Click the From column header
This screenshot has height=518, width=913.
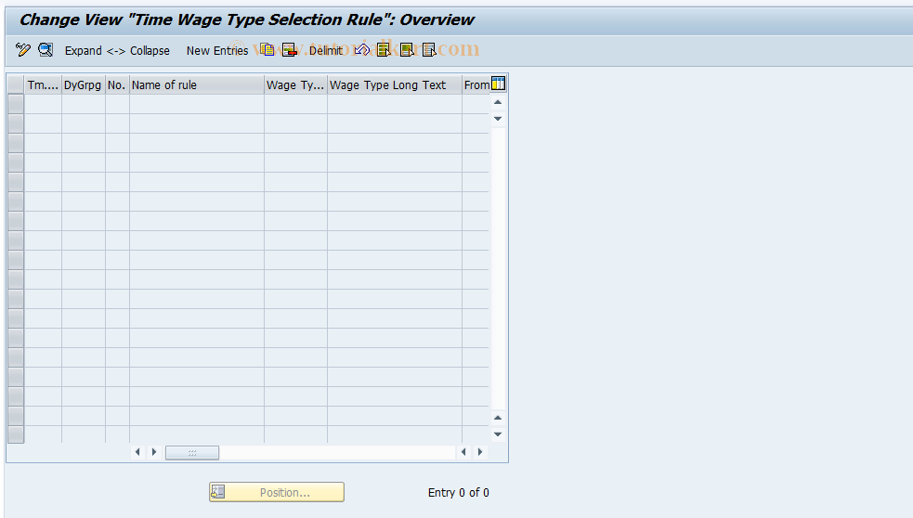476,85
